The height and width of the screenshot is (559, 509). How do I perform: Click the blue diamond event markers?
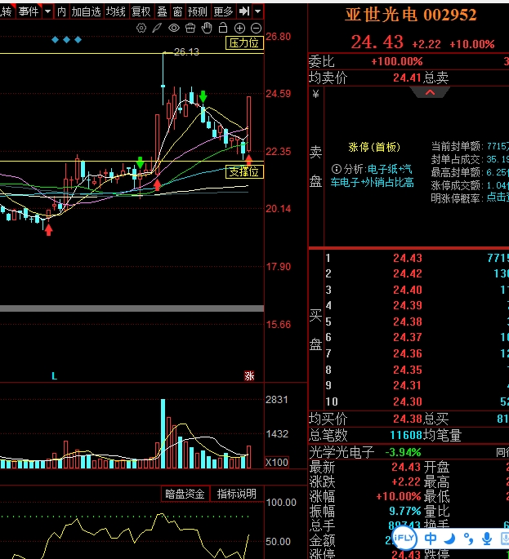point(66,39)
